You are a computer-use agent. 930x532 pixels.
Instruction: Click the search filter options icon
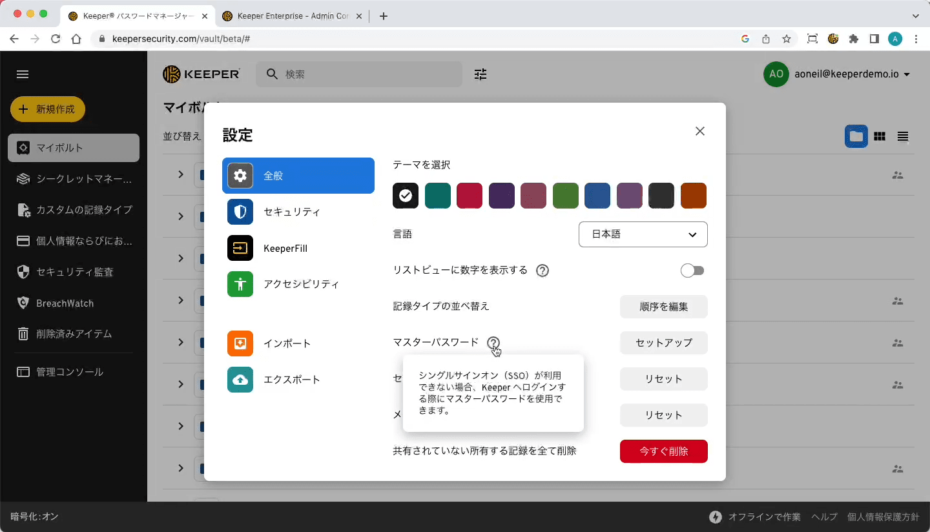[480, 74]
